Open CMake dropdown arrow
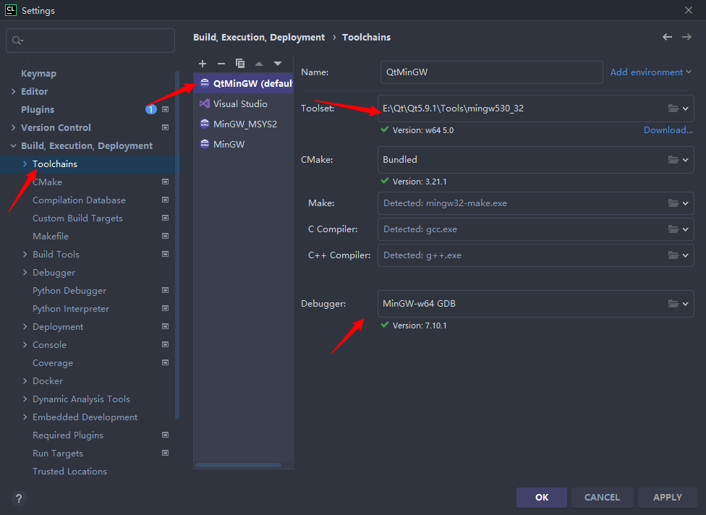The width and height of the screenshot is (706, 515). point(685,160)
